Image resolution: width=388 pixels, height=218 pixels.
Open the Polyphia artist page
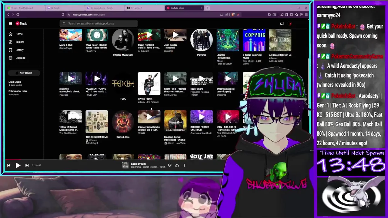(202, 40)
